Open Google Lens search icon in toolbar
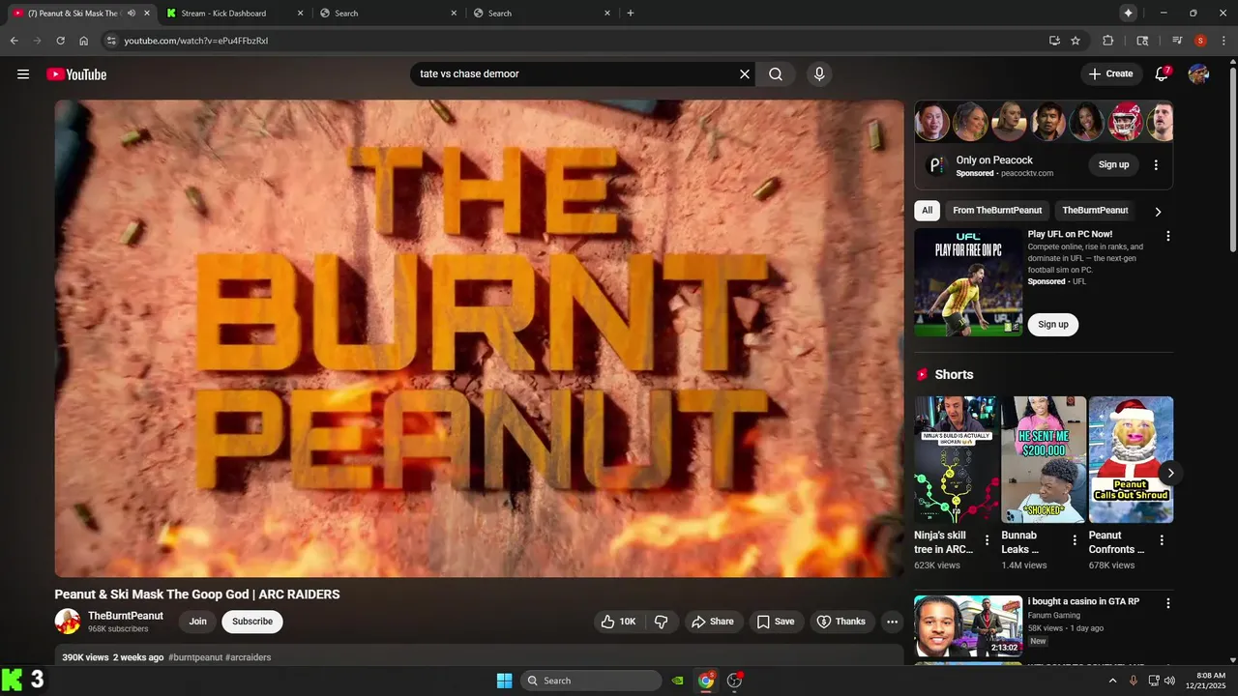 tap(1142, 41)
